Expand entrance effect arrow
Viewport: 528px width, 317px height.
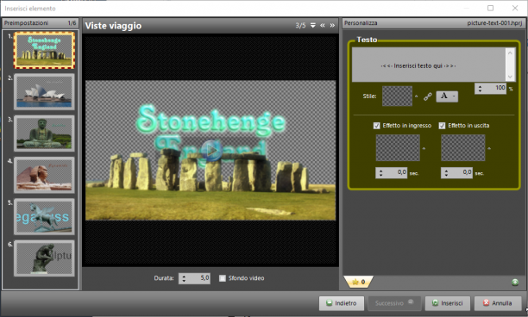(424, 148)
